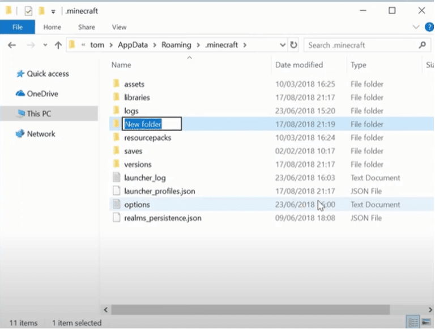Switch to the View ribbon tab

point(119,27)
